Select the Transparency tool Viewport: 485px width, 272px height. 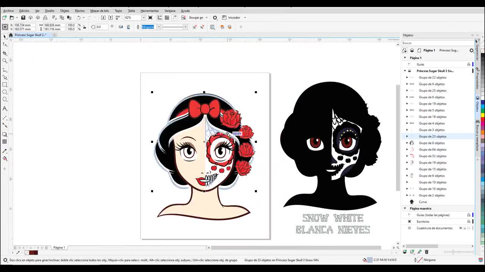(5, 142)
